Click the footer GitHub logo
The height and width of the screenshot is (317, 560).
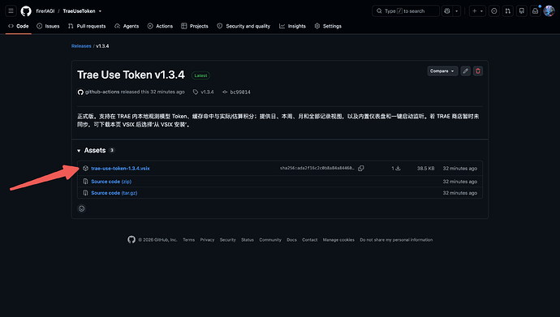(x=131, y=240)
